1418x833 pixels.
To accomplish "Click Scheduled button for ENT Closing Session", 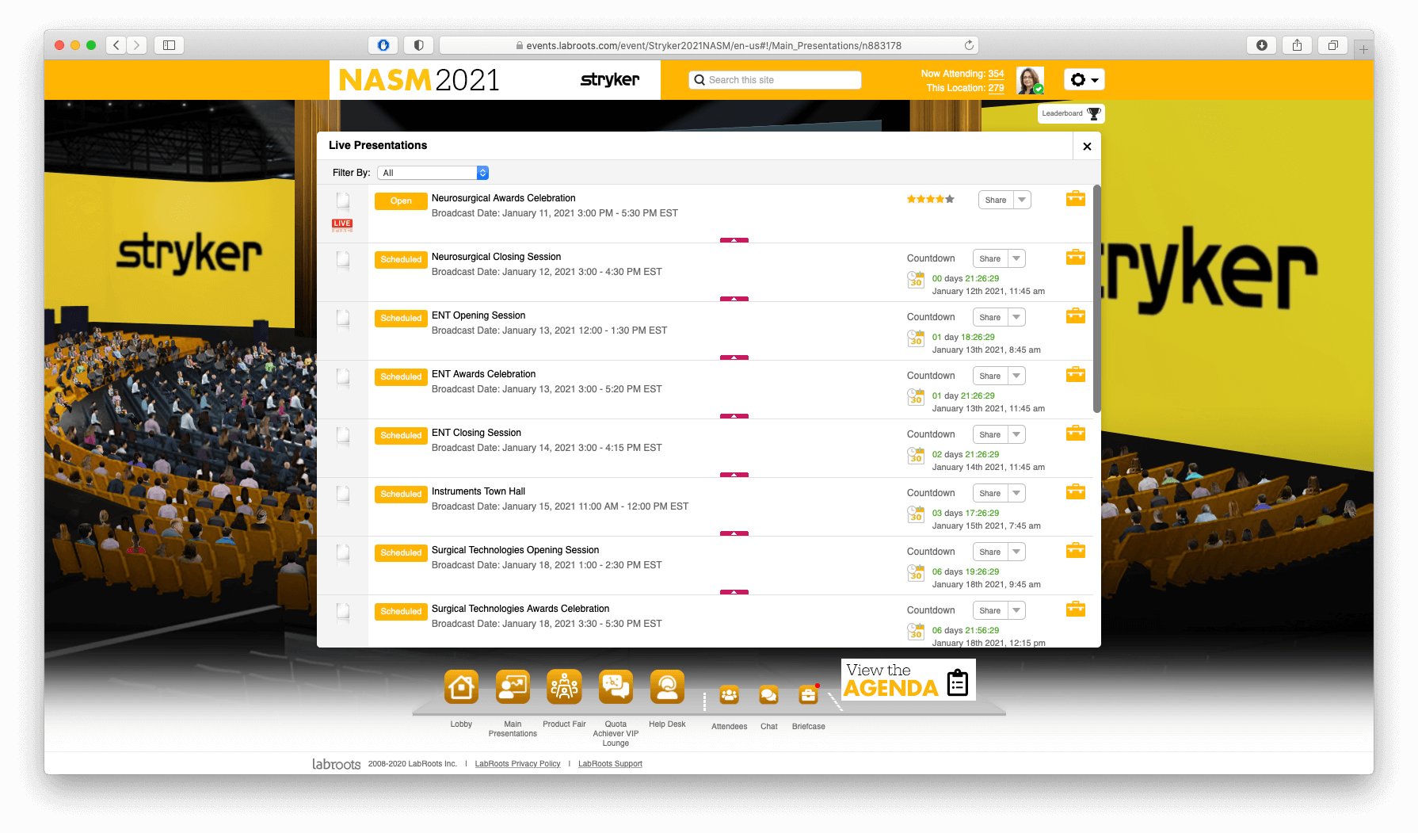I will [401, 436].
